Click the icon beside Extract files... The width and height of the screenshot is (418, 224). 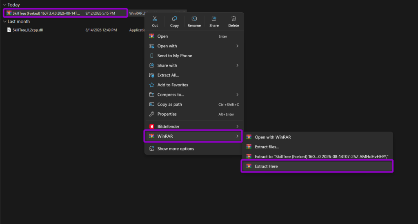(x=249, y=147)
